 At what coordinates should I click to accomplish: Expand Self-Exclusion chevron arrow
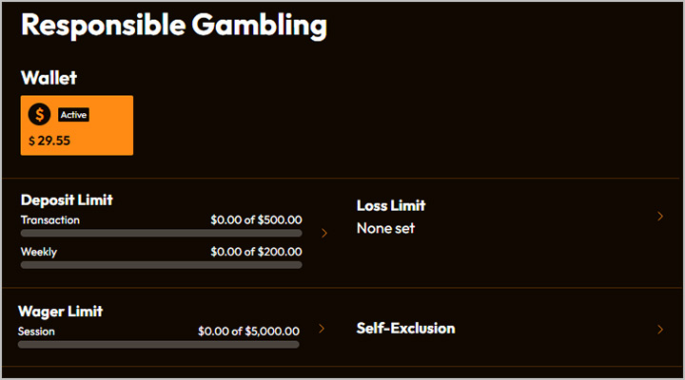click(660, 330)
